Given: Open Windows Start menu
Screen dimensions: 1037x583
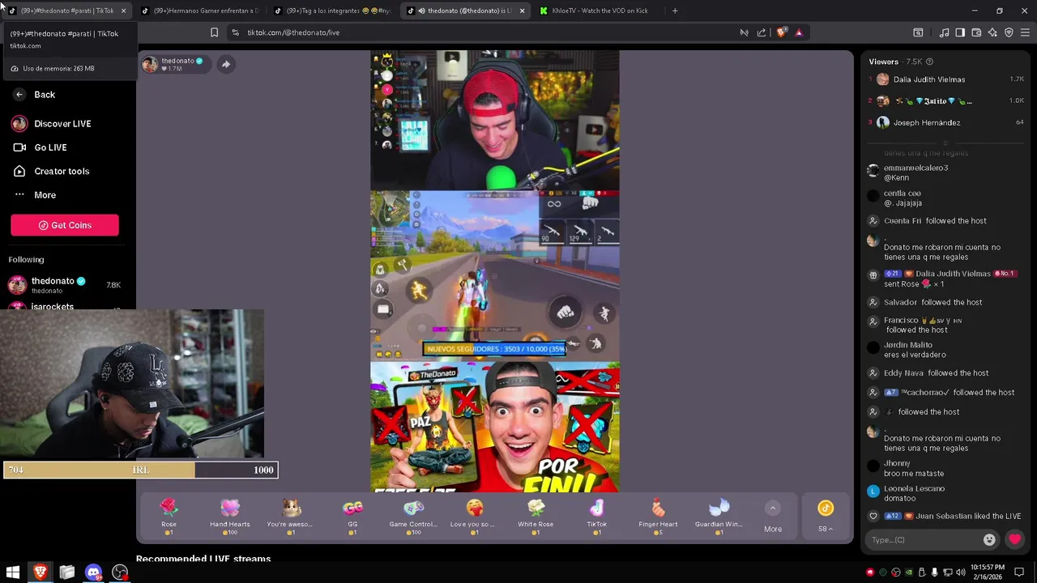Looking at the screenshot, I should coord(13,572).
